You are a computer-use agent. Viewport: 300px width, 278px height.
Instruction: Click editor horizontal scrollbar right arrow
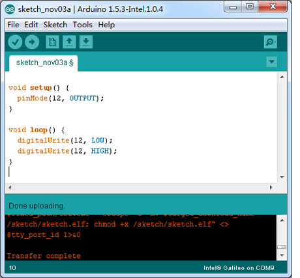tap(271, 188)
